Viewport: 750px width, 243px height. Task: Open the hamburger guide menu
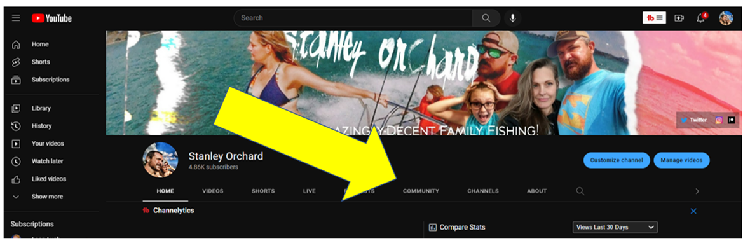click(x=16, y=18)
